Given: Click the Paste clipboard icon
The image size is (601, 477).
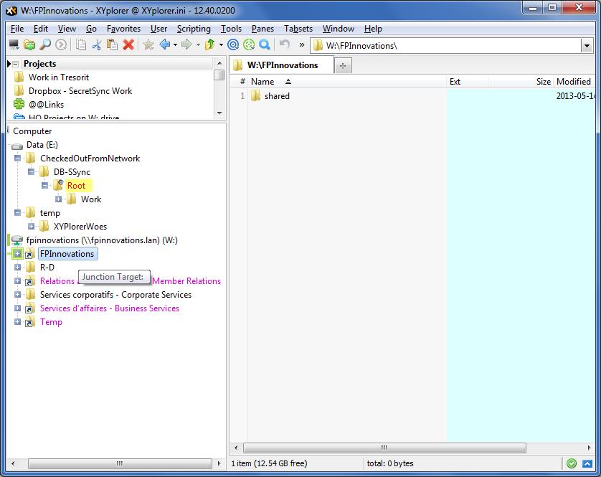Looking at the screenshot, I should click(x=112, y=45).
